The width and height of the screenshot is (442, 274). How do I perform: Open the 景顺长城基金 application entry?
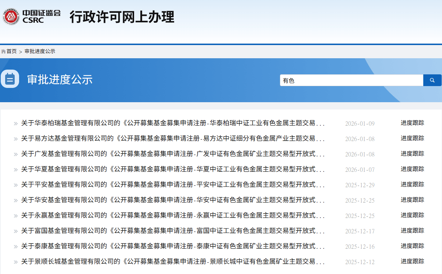tap(173, 262)
